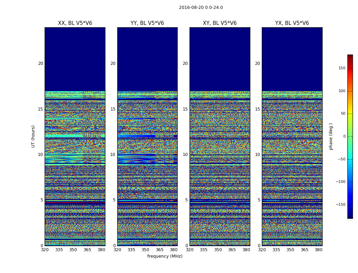Click the phase colorbar gradient

click(x=350, y=136)
